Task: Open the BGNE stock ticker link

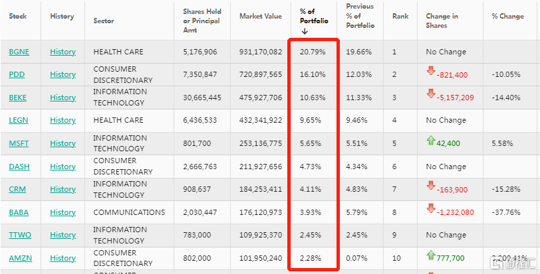Action: click(x=18, y=52)
